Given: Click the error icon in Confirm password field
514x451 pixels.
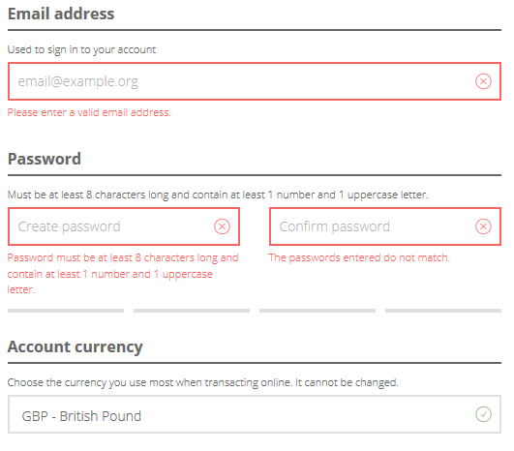Looking at the screenshot, I should [483, 226].
